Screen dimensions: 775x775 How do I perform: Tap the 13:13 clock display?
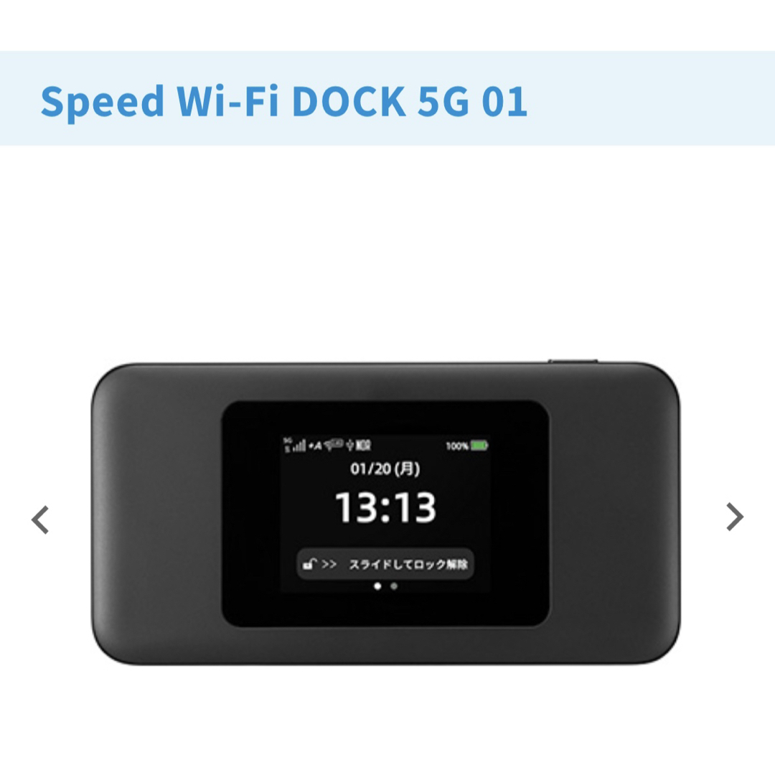click(386, 507)
